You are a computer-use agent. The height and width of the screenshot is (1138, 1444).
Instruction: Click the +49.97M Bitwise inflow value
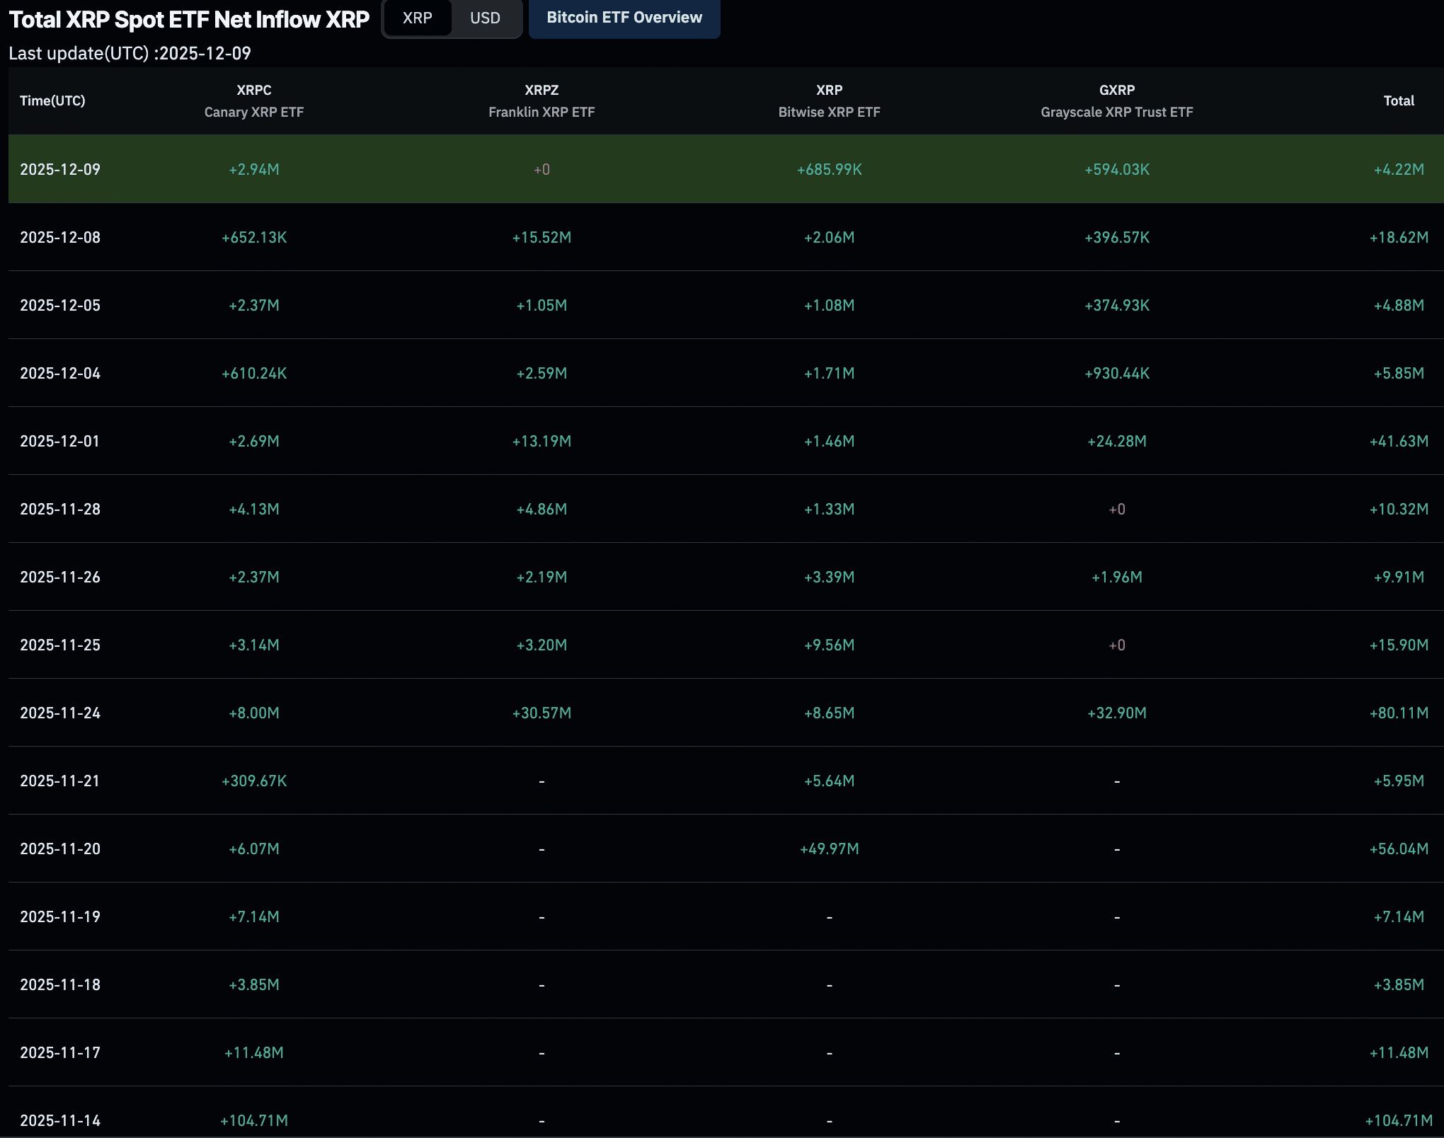(829, 849)
